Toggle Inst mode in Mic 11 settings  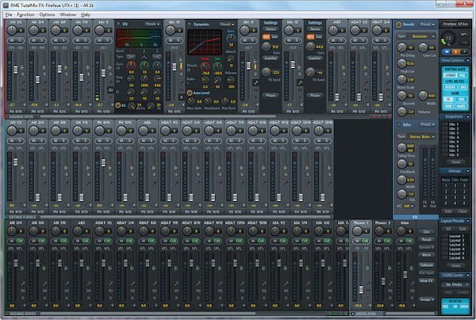tap(274, 36)
